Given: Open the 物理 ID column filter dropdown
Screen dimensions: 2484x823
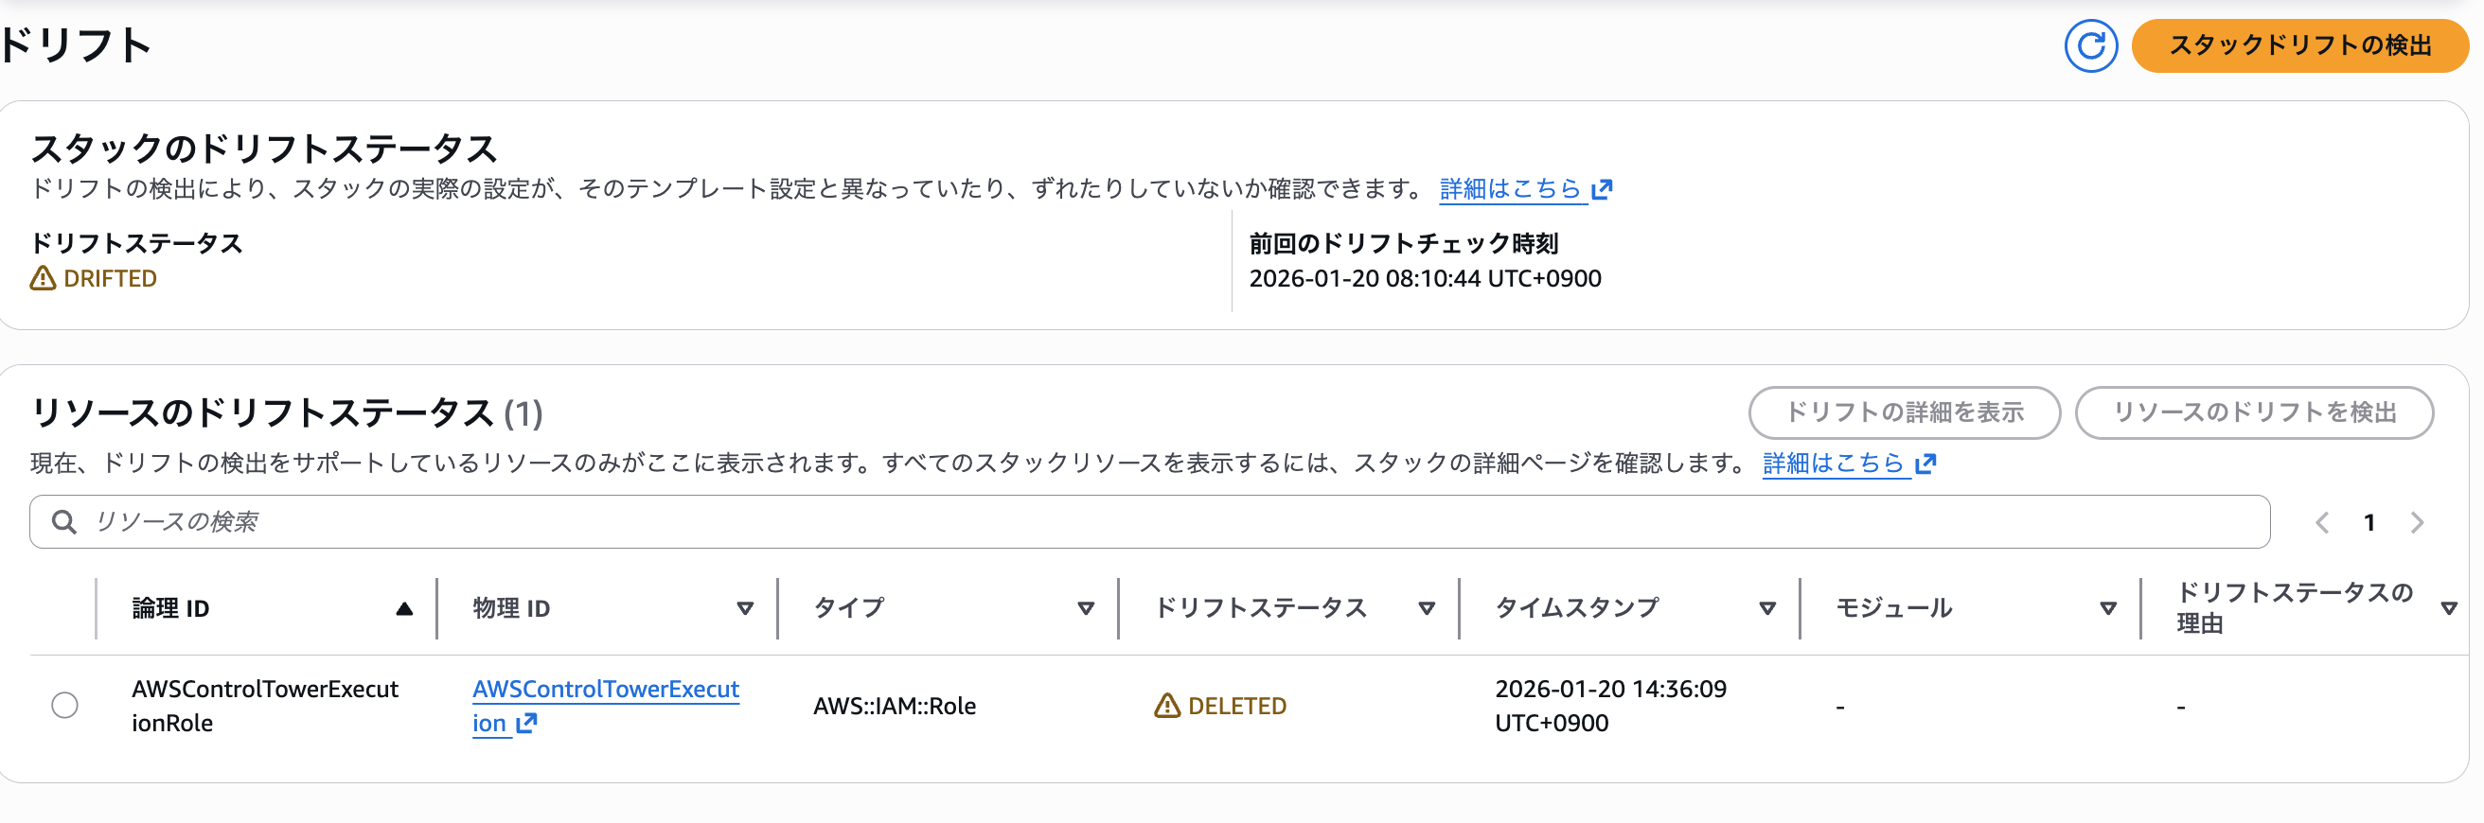Looking at the screenshot, I should (x=743, y=608).
